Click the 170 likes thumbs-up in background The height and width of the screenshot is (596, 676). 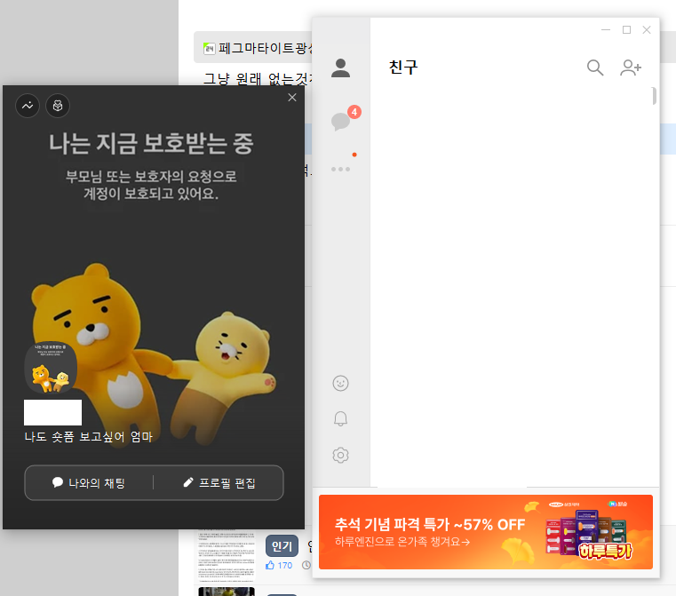[279, 566]
